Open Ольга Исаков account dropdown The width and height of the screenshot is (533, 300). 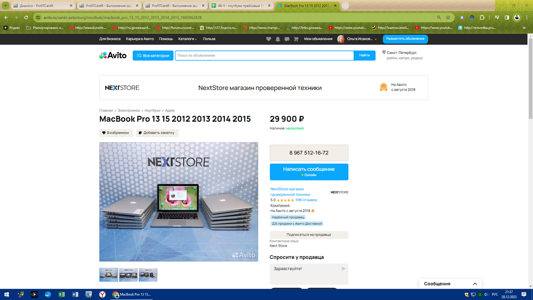point(362,39)
